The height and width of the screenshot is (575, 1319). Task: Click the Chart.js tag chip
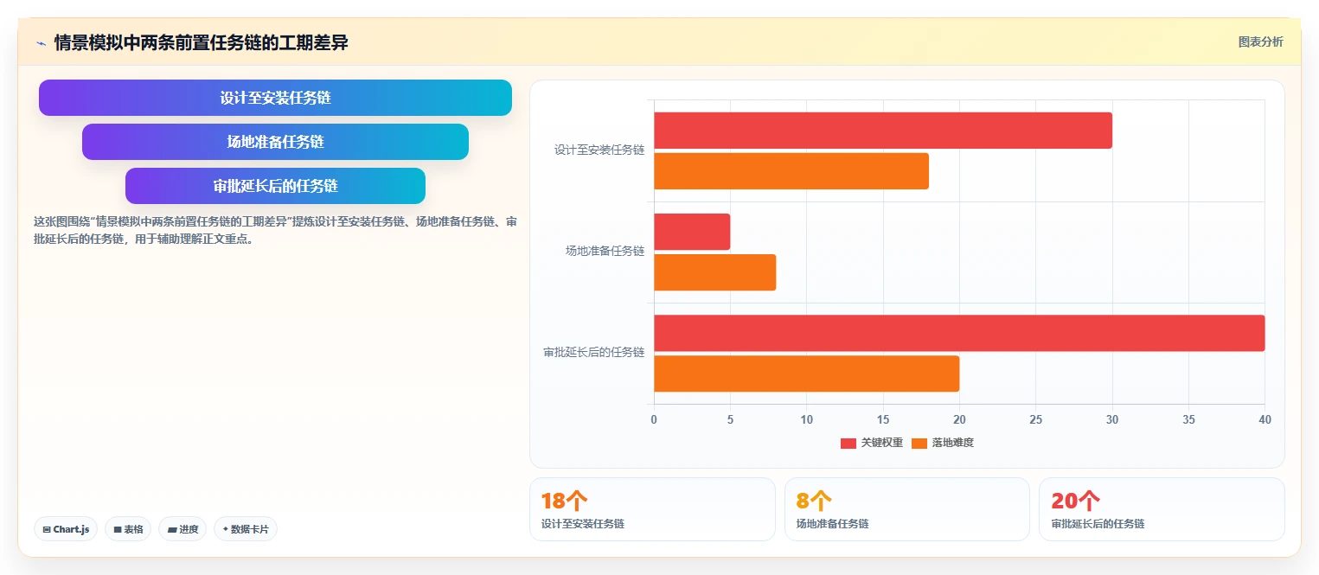[x=66, y=529]
